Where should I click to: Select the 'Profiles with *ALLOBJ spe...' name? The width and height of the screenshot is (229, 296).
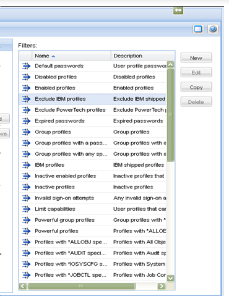click(71, 242)
